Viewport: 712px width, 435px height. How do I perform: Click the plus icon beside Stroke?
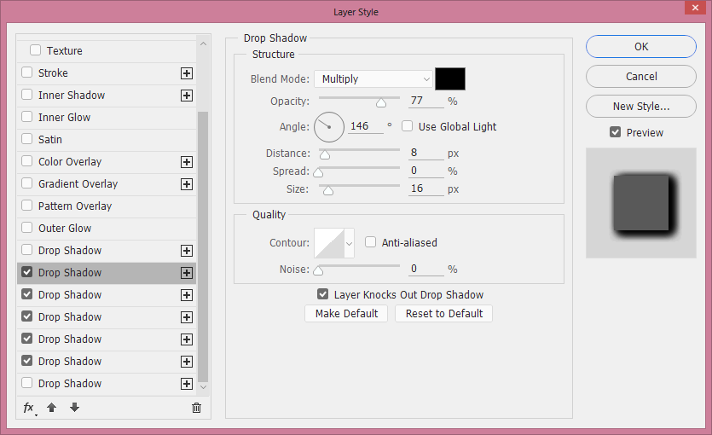pyautogui.click(x=187, y=73)
